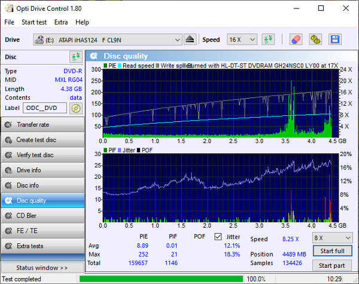359x284 pixels.
Task: Click the disc Label input field
Action: [x=44, y=108]
